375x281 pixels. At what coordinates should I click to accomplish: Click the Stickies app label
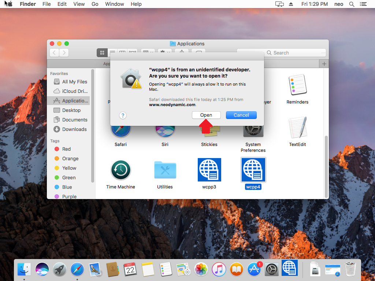click(x=209, y=145)
